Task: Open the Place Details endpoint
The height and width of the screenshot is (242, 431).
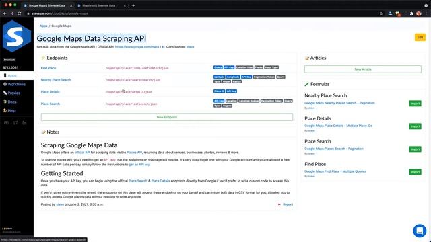Action: tap(50, 92)
